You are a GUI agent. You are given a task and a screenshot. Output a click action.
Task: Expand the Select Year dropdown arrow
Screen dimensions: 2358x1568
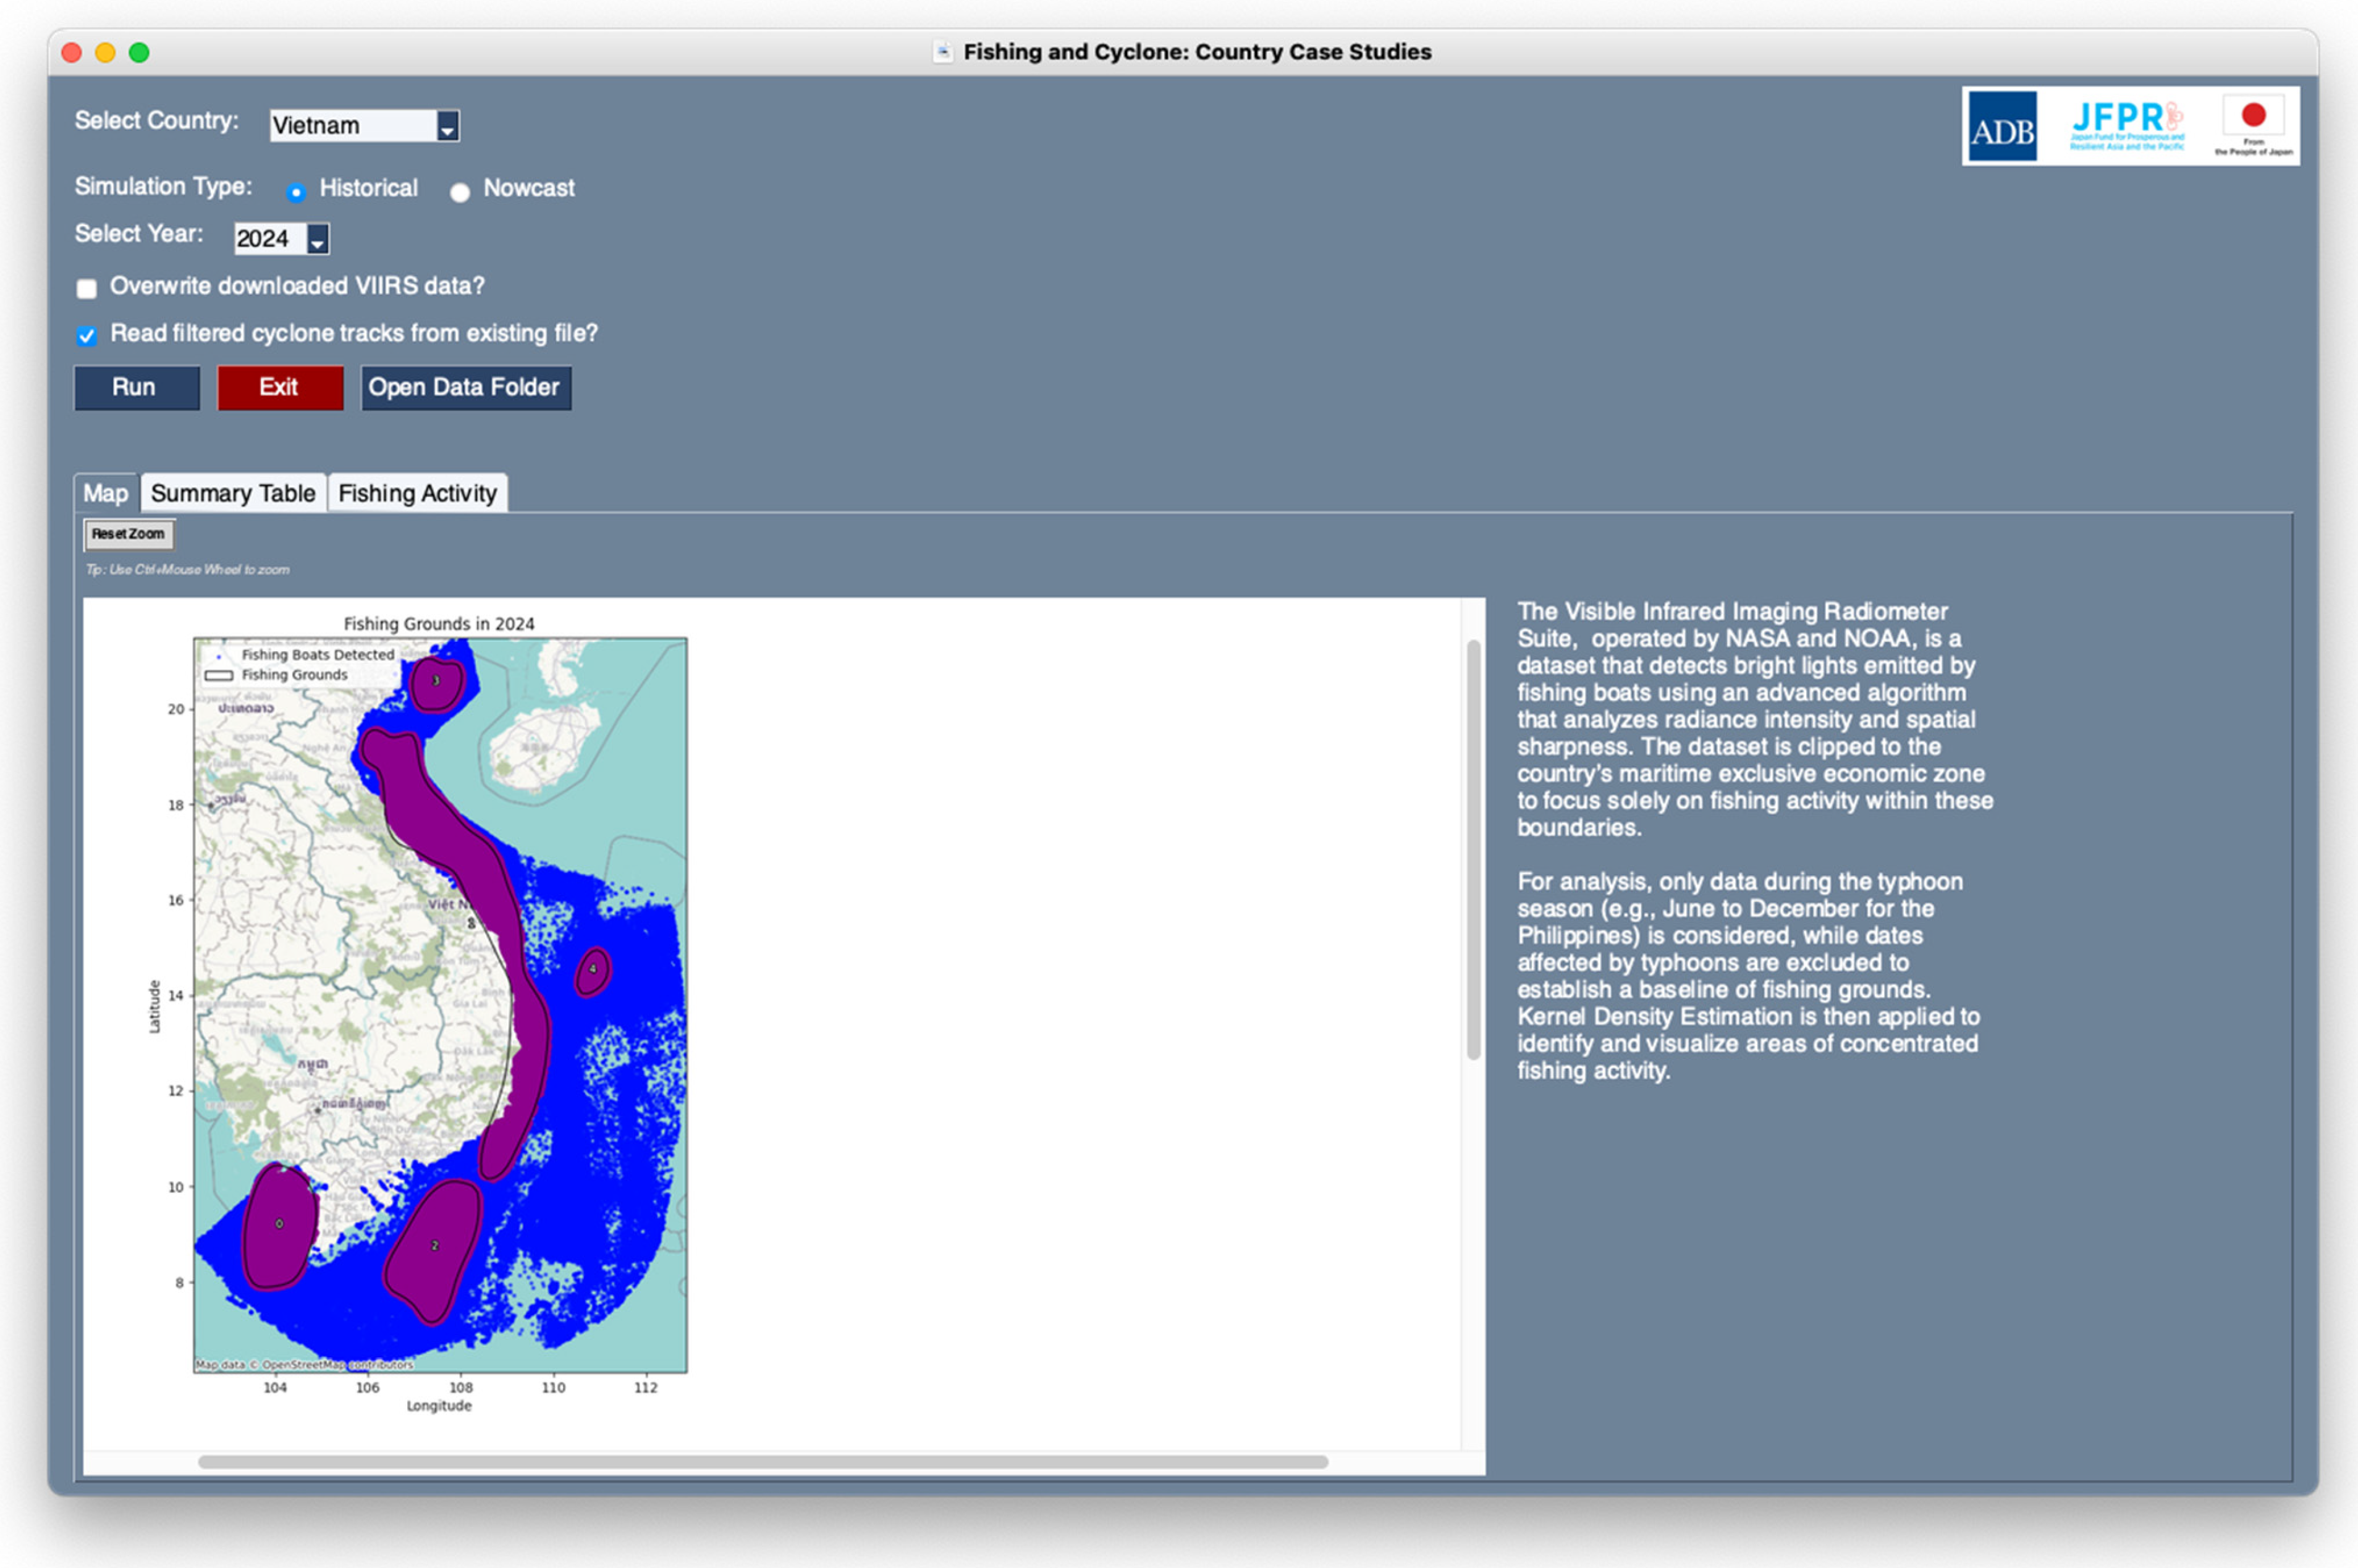click(317, 239)
